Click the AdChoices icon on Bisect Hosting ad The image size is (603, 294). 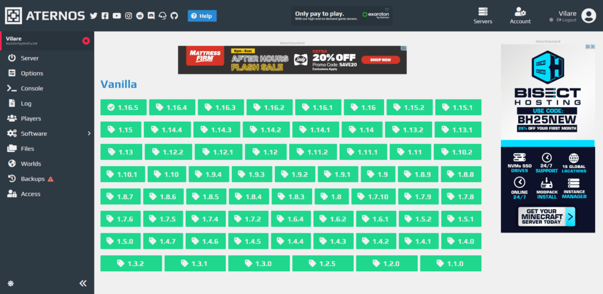(x=589, y=47)
